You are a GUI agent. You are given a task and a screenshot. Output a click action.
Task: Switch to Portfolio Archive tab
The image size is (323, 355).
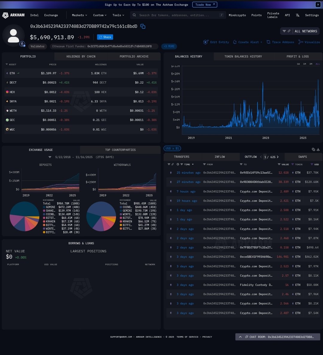[x=134, y=56]
